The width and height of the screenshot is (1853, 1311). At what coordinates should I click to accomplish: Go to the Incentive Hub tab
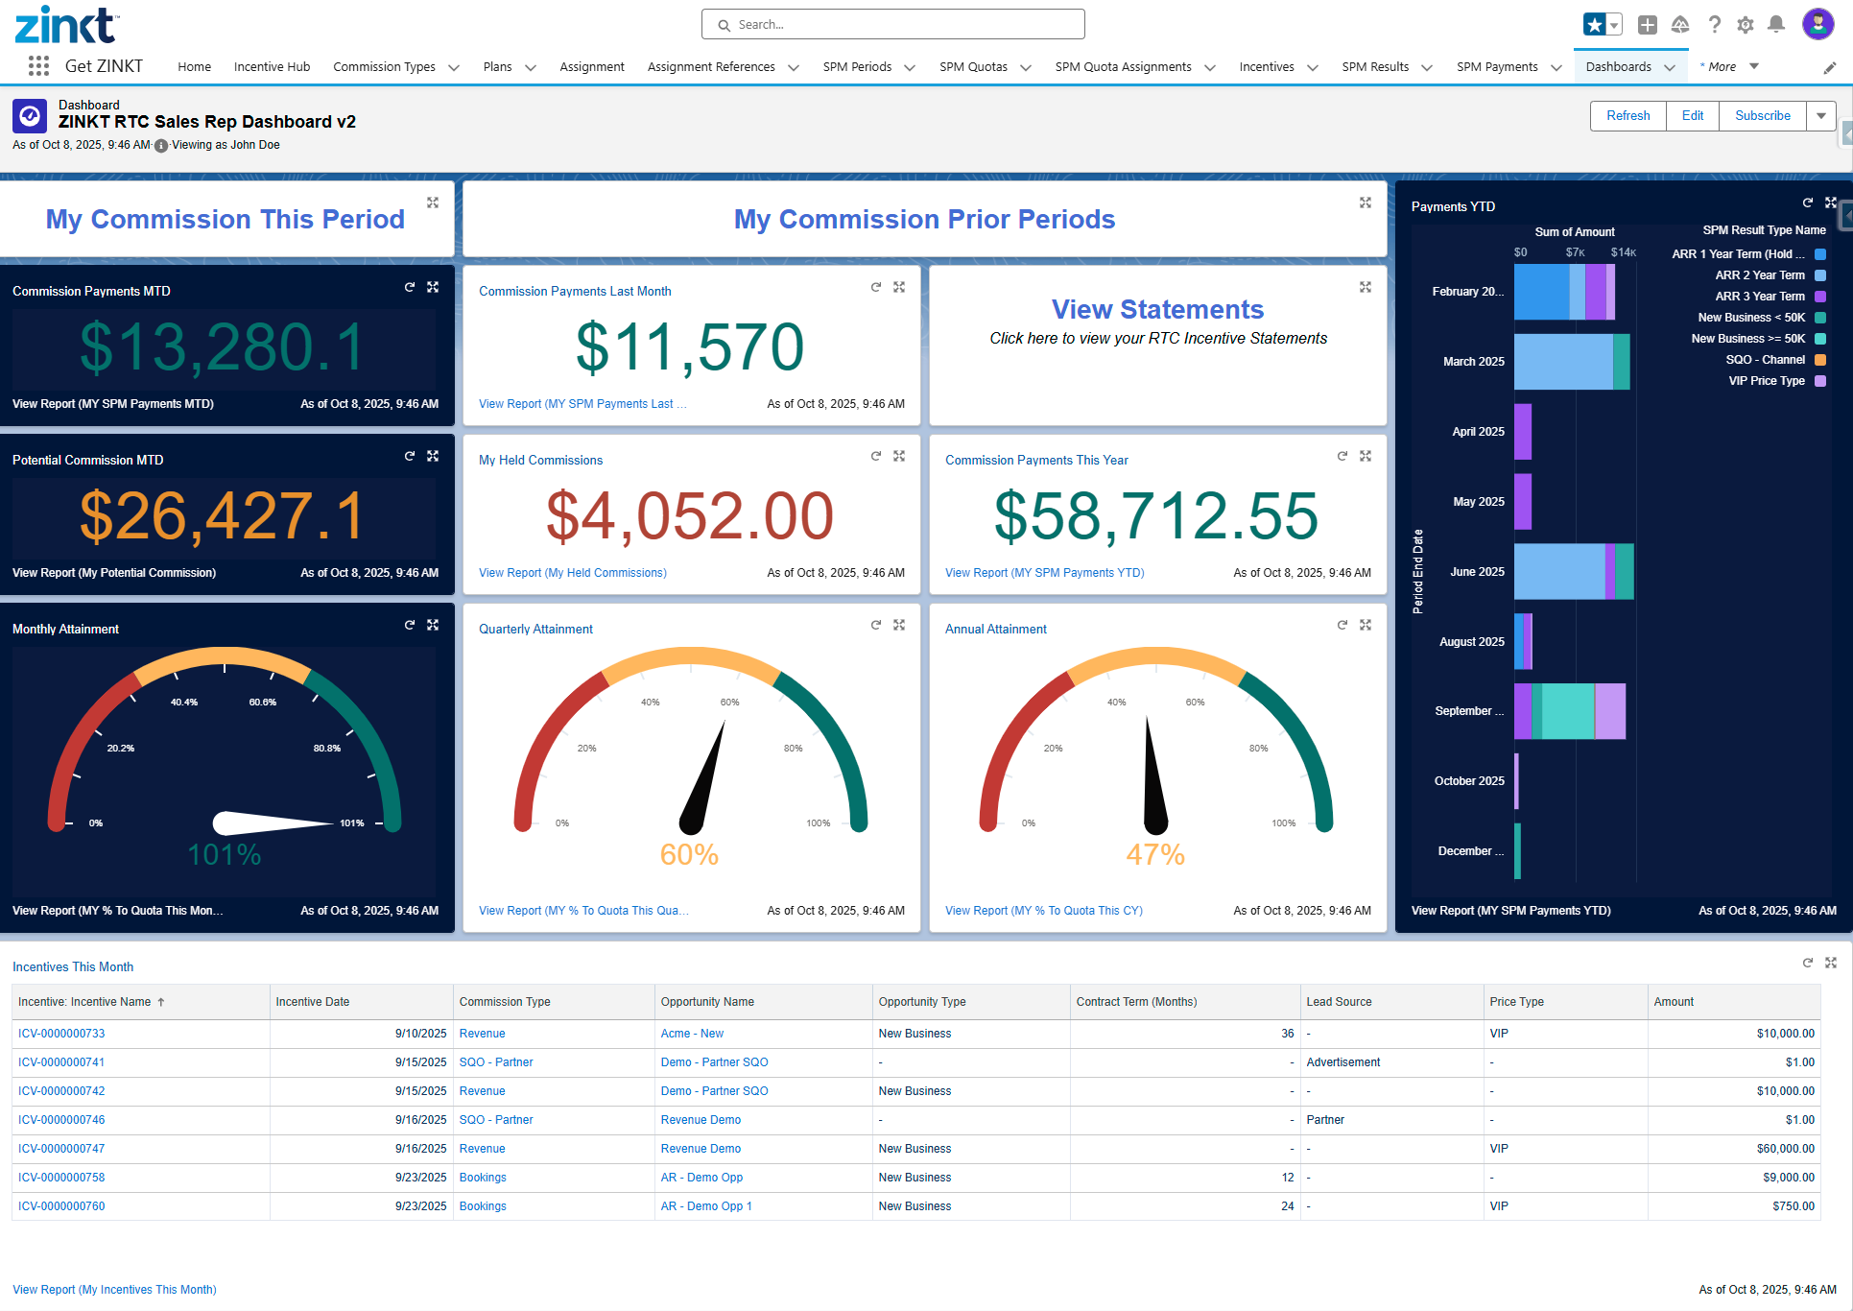coord(272,67)
